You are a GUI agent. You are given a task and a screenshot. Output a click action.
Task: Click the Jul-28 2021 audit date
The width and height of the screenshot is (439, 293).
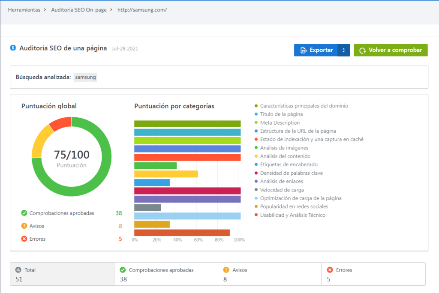(125, 49)
